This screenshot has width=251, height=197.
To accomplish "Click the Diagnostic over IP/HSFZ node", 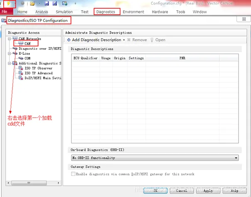I will (x=39, y=49).
